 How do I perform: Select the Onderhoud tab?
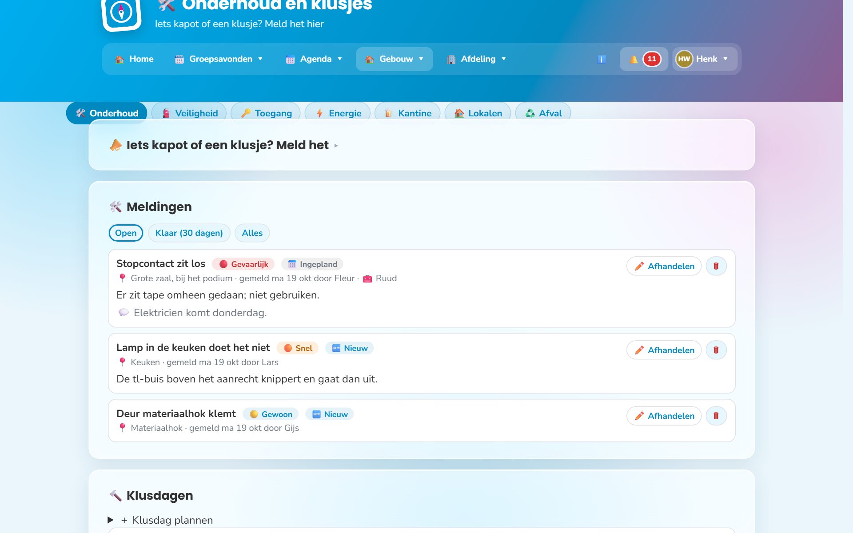(x=107, y=113)
